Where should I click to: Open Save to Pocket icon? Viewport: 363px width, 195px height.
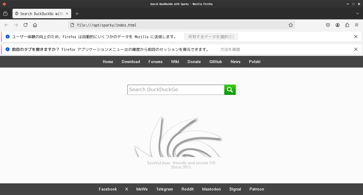point(328,25)
